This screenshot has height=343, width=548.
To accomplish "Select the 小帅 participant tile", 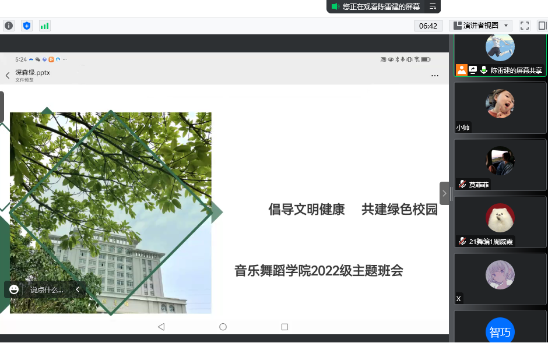I will click(x=500, y=108).
